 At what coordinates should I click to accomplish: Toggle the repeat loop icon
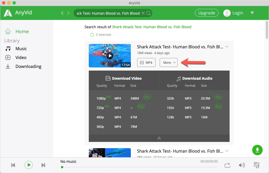tap(227, 165)
